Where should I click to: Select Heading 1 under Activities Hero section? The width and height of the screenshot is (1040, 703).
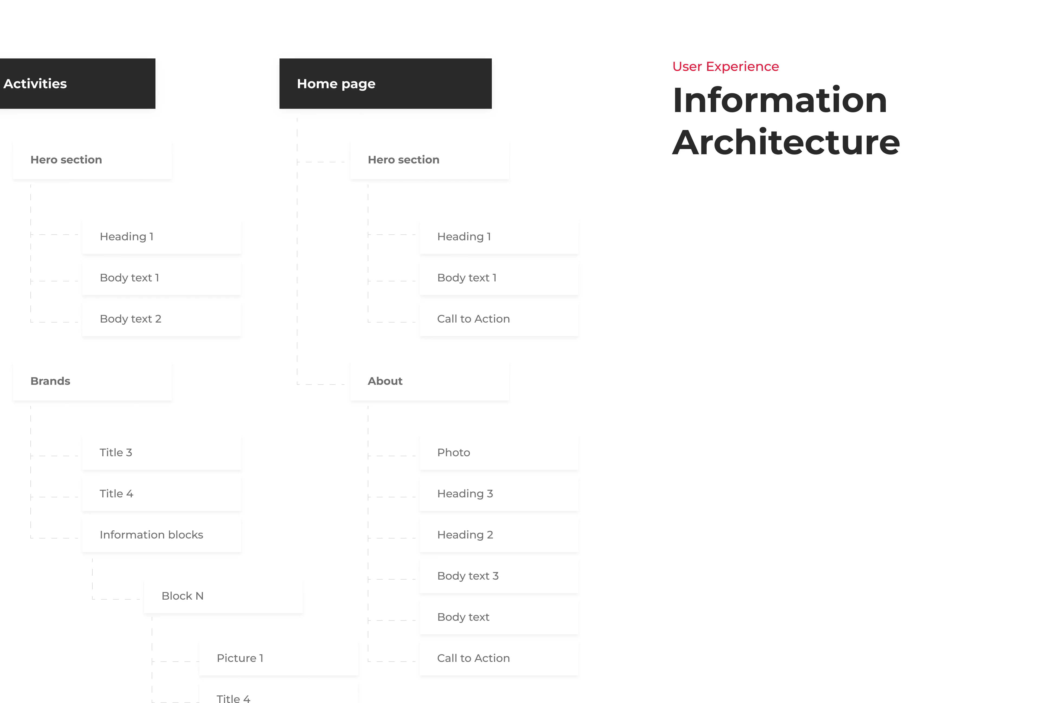tap(161, 236)
